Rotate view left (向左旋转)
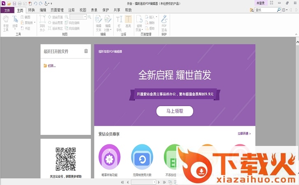This screenshot has width=299, height=185. pyautogui.click(x=72, y=23)
